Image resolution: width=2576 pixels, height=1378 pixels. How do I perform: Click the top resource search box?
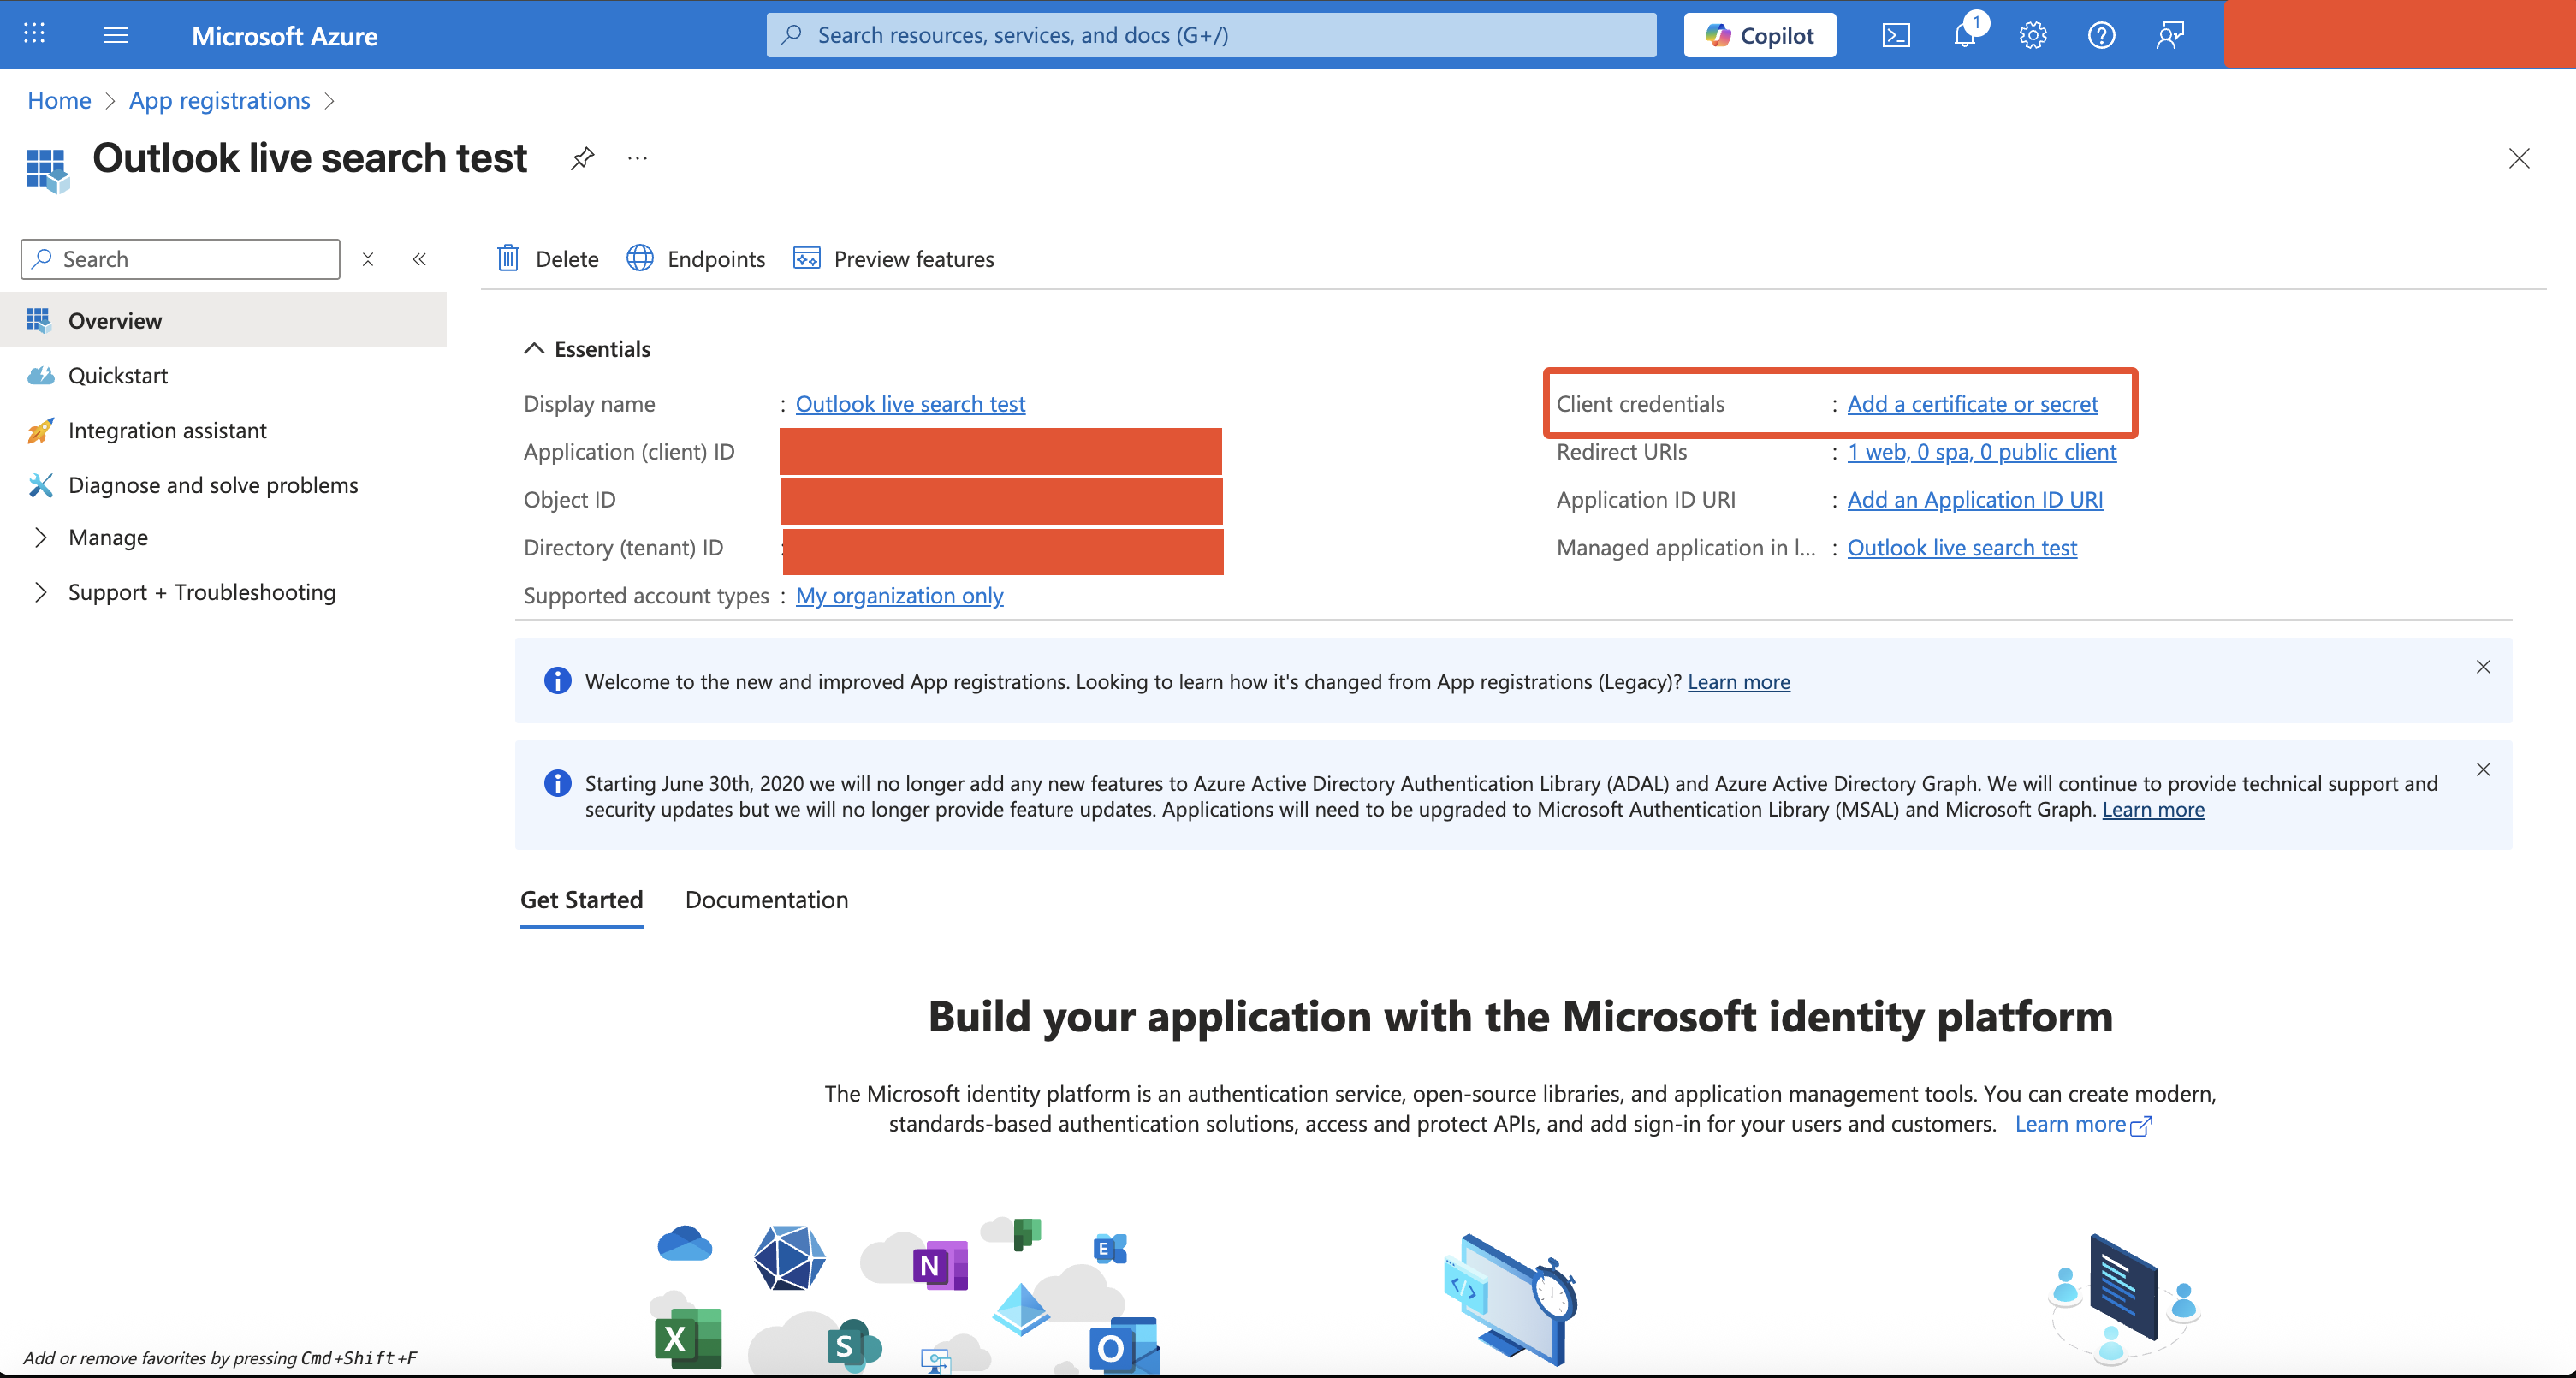click(x=1210, y=36)
